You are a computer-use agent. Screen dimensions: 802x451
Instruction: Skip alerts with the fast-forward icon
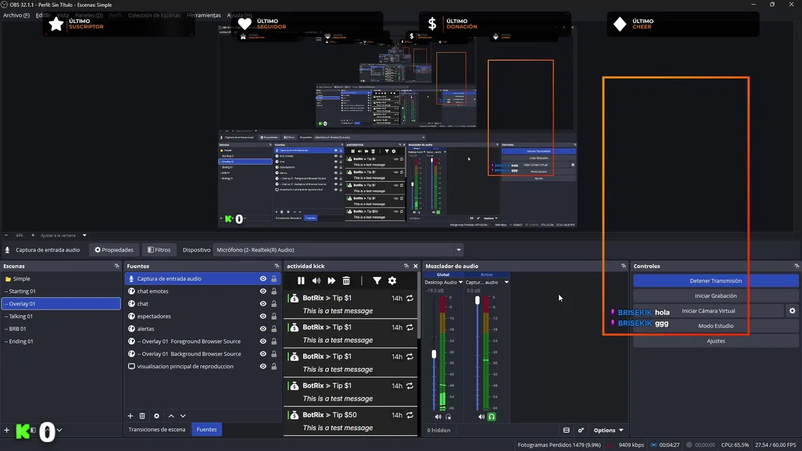point(331,281)
